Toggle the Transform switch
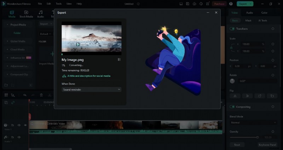The height and width of the screenshot is (150, 283). (x=232, y=29)
